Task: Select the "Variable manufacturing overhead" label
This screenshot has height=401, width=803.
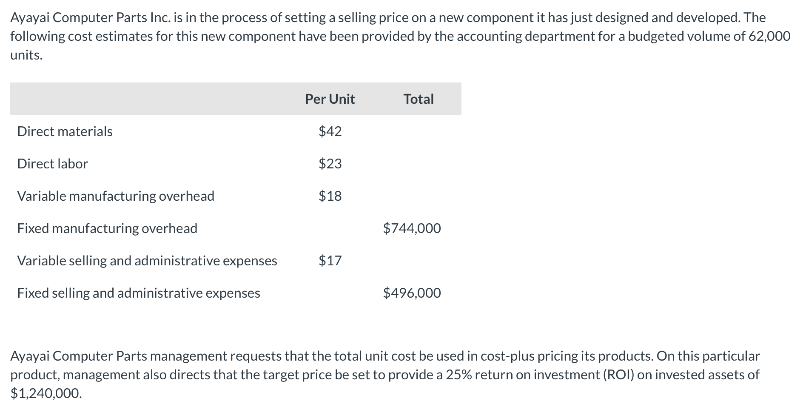Action: [116, 196]
